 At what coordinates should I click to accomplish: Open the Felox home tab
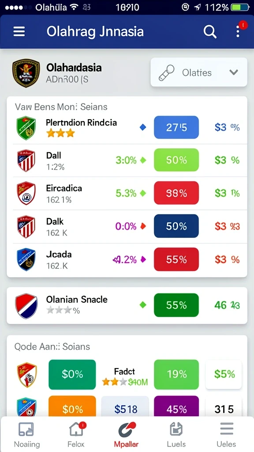point(76,435)
